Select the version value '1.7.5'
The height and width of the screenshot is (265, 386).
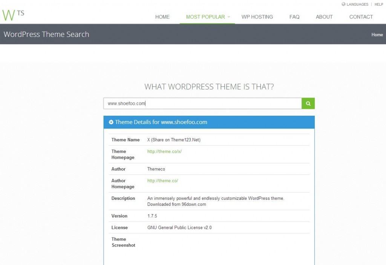click(152, 216)
